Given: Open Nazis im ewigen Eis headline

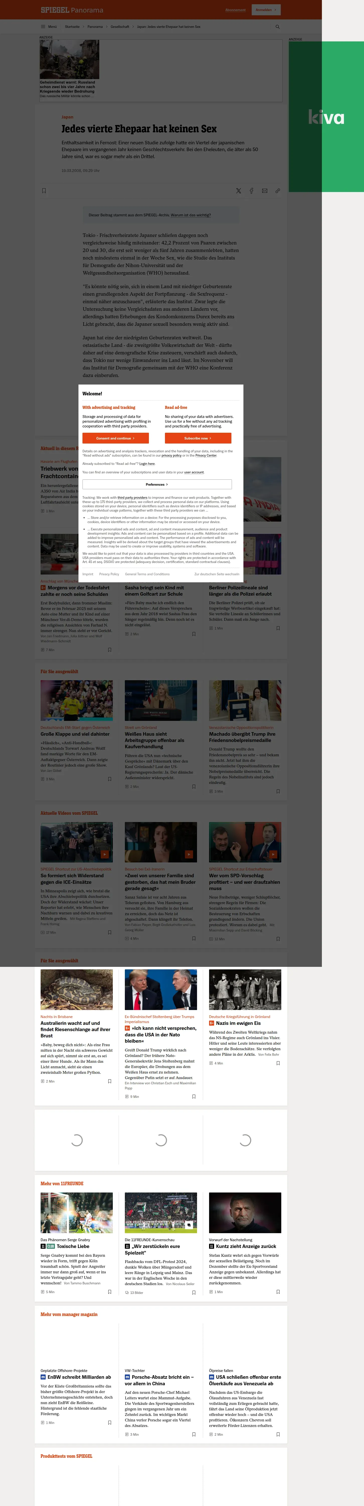Looking at the screenshot, I should click(238, 1023).
